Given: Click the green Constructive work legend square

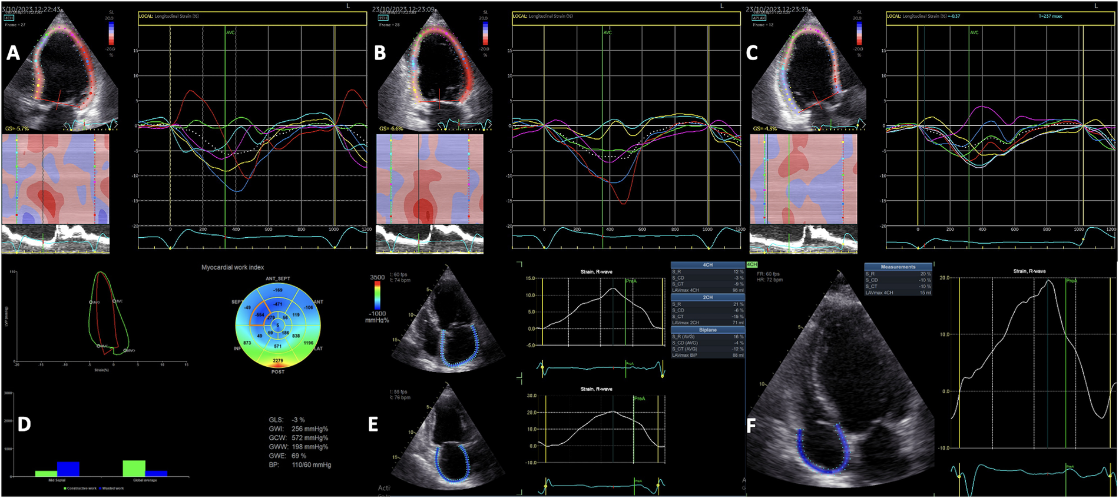Looking at the screenshot, I should 65,488.
